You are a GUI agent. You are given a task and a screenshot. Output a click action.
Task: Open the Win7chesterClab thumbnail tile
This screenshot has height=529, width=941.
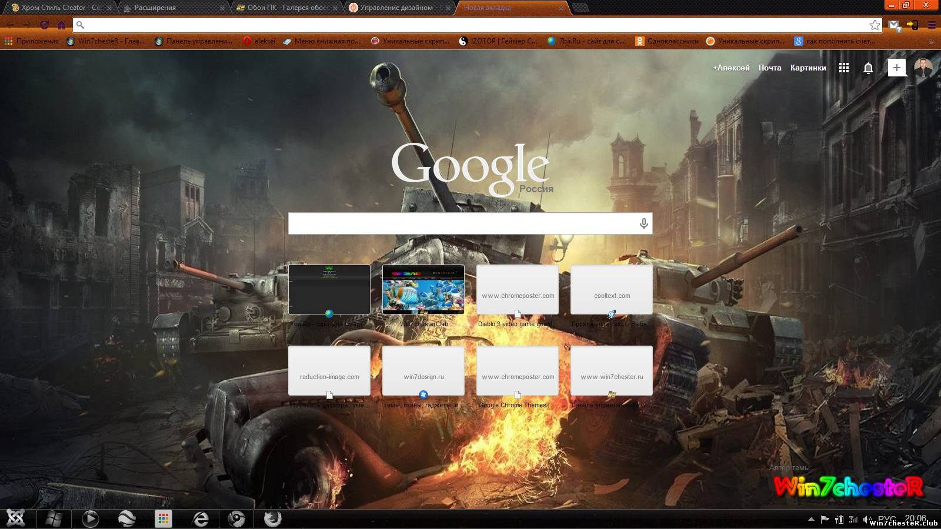pyautogui.click(x=423, y=289)
